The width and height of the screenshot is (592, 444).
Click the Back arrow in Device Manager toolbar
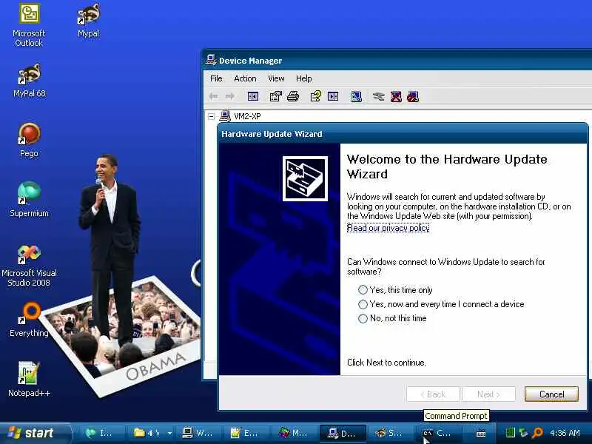pyautogui.click(x=213, y=96)
